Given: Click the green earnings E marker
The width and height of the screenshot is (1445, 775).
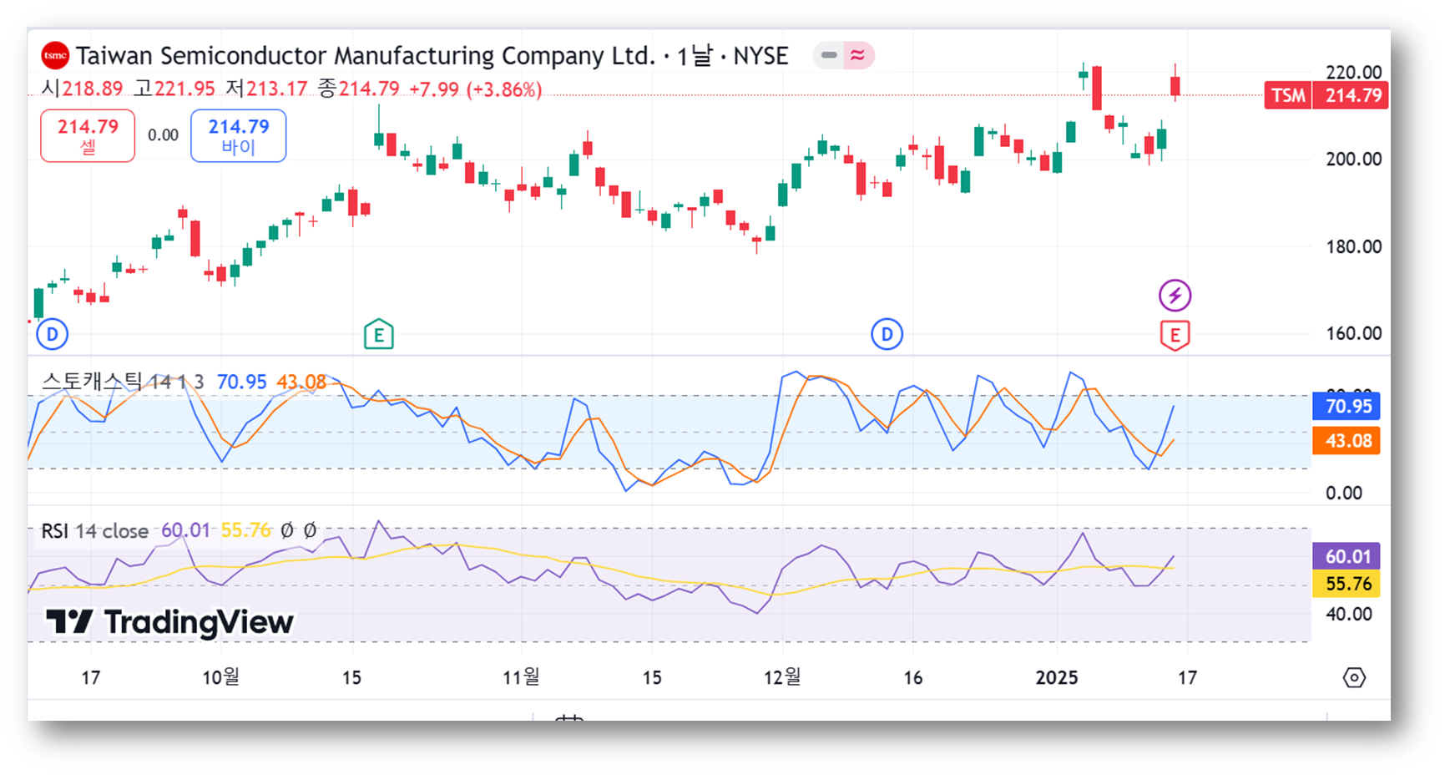Looking at the screenshot, I should pyautogui.click(x=379, y=335).
